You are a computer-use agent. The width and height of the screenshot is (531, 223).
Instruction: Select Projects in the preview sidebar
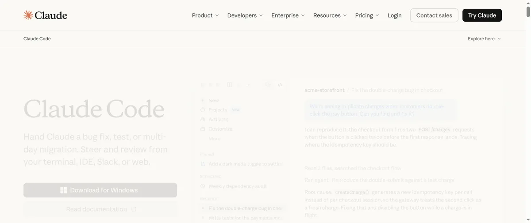coord(218,110)
